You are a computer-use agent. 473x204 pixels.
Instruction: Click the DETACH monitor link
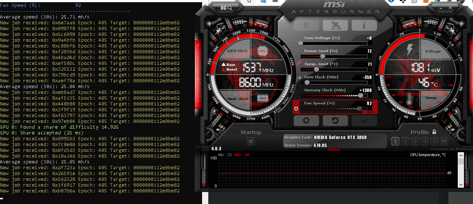tap(334, 150)
